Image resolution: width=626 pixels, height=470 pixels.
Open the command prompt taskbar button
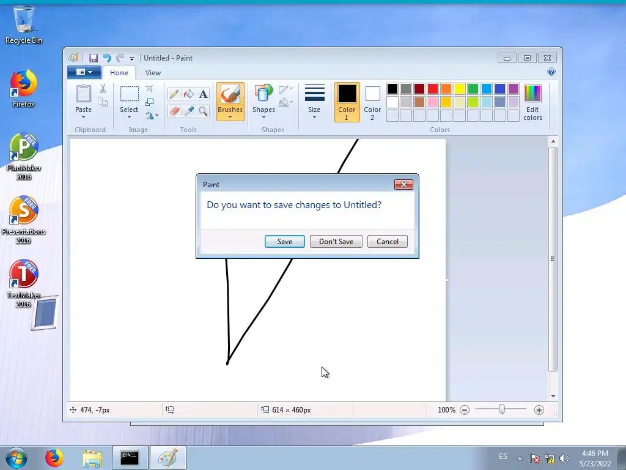point(130,458)
